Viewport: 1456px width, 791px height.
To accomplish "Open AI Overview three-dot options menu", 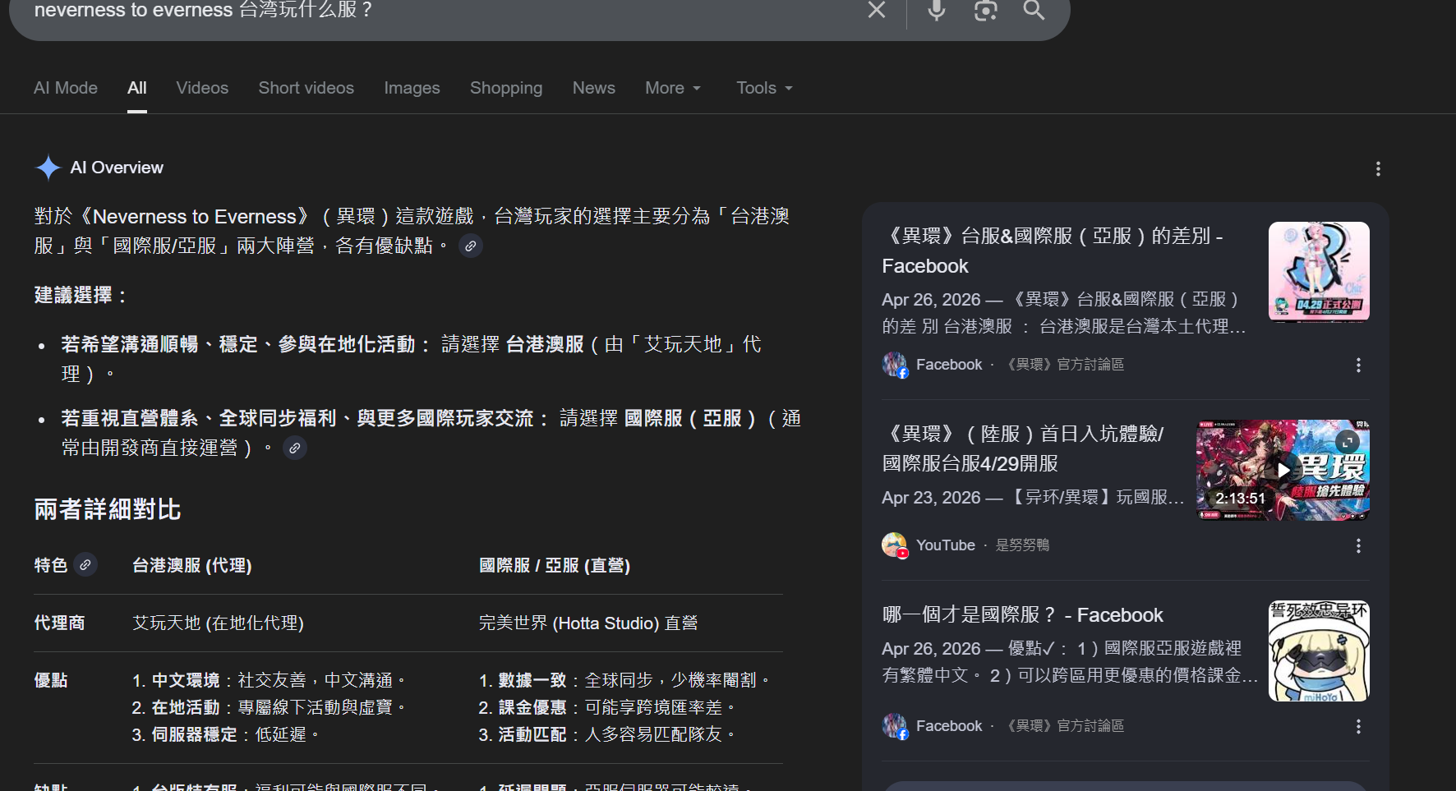I will coord(1378,168).
